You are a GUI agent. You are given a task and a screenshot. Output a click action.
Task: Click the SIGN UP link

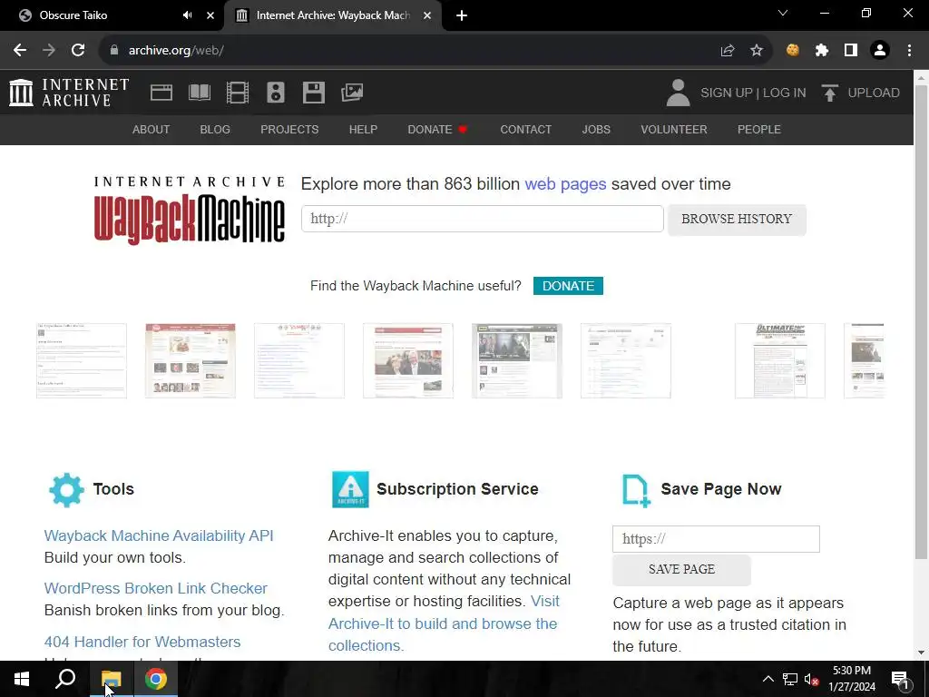coord(727,93)
